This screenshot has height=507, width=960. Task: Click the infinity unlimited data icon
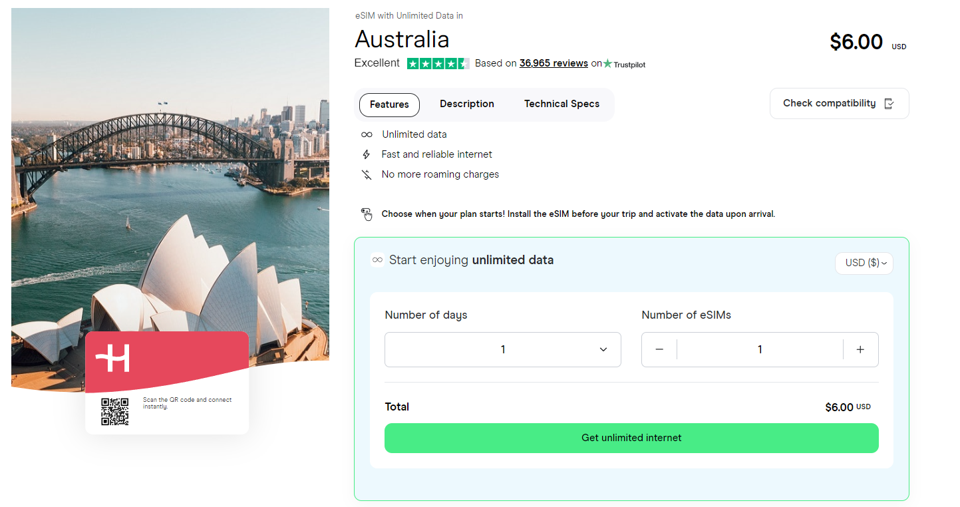click(x=367, y=134)
